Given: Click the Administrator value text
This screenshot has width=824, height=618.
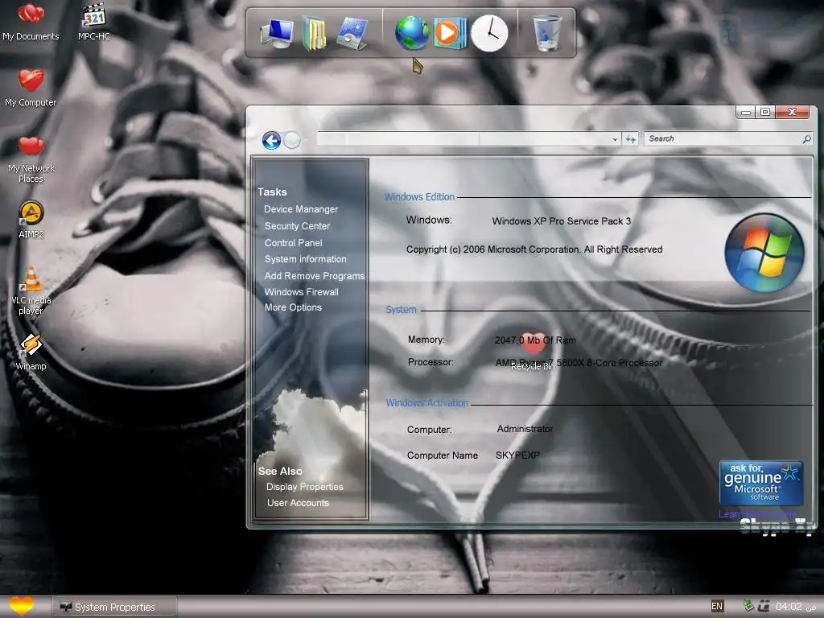Looking at the screenshot, I should pos(525,429).
